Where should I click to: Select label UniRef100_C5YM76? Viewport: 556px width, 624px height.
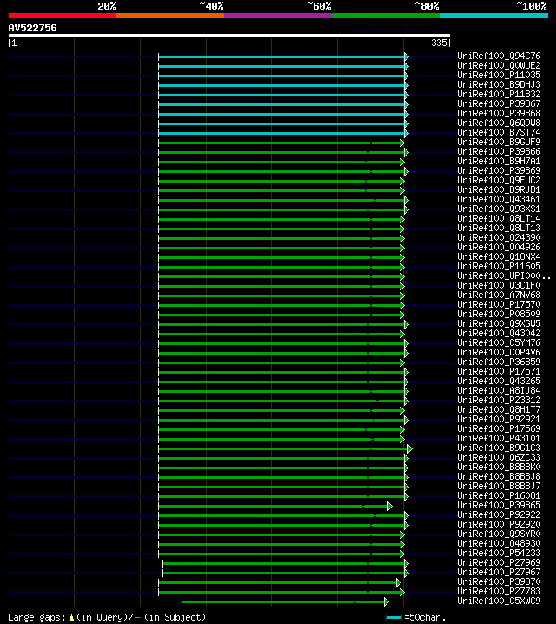[x=499, y=342]
